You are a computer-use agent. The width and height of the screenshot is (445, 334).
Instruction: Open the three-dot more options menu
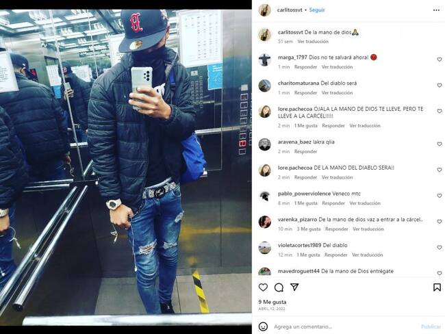(436, 10)
